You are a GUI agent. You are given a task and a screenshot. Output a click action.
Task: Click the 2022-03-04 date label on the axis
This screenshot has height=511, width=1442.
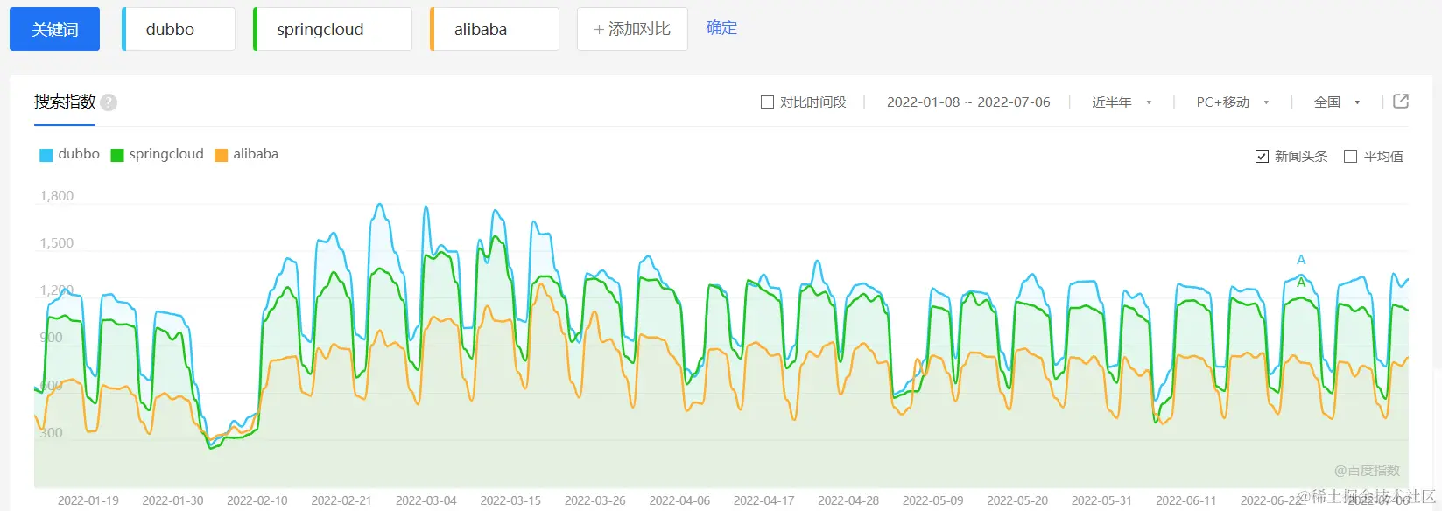426,500
